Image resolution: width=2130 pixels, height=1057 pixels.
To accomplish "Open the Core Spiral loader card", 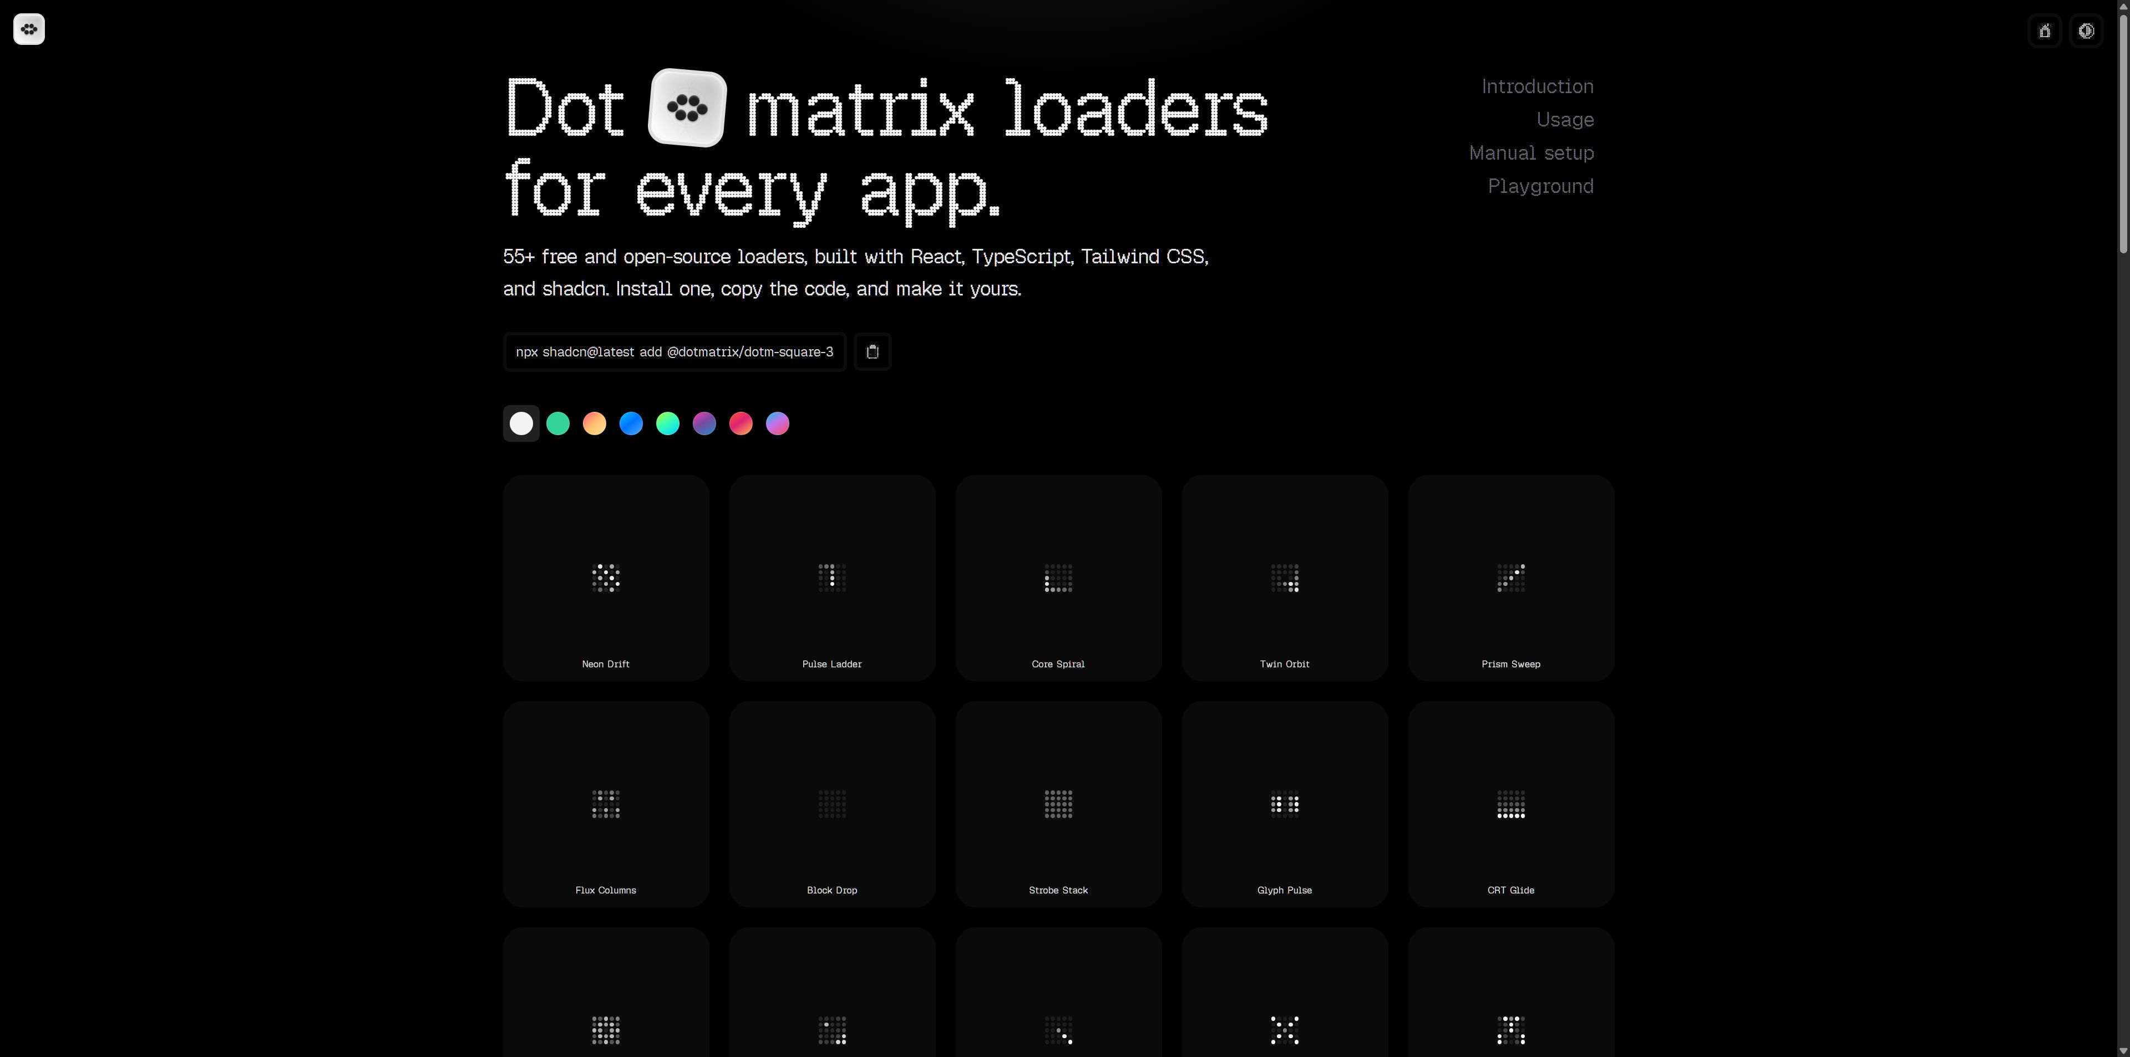I will point(1058,578).
